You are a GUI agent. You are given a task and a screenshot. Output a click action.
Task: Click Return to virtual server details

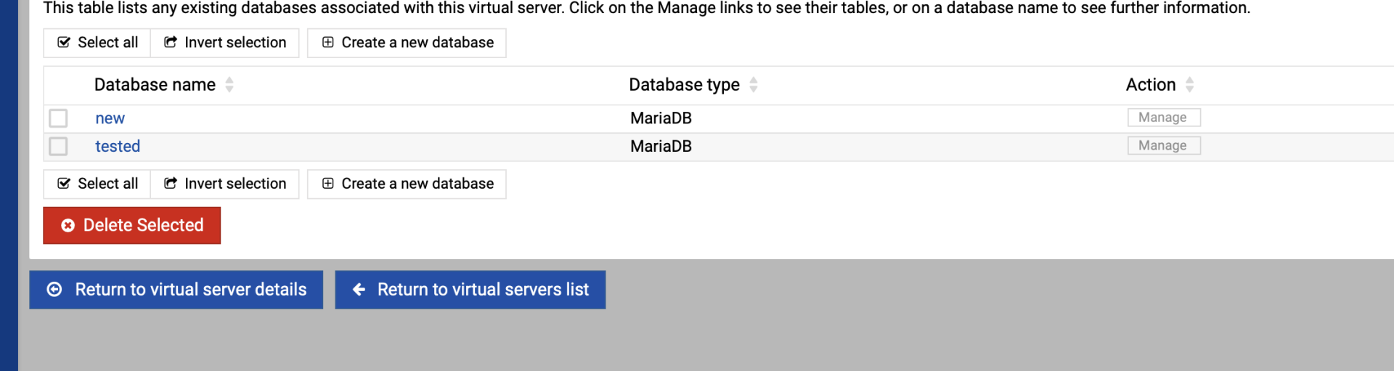tap(176, 290)
